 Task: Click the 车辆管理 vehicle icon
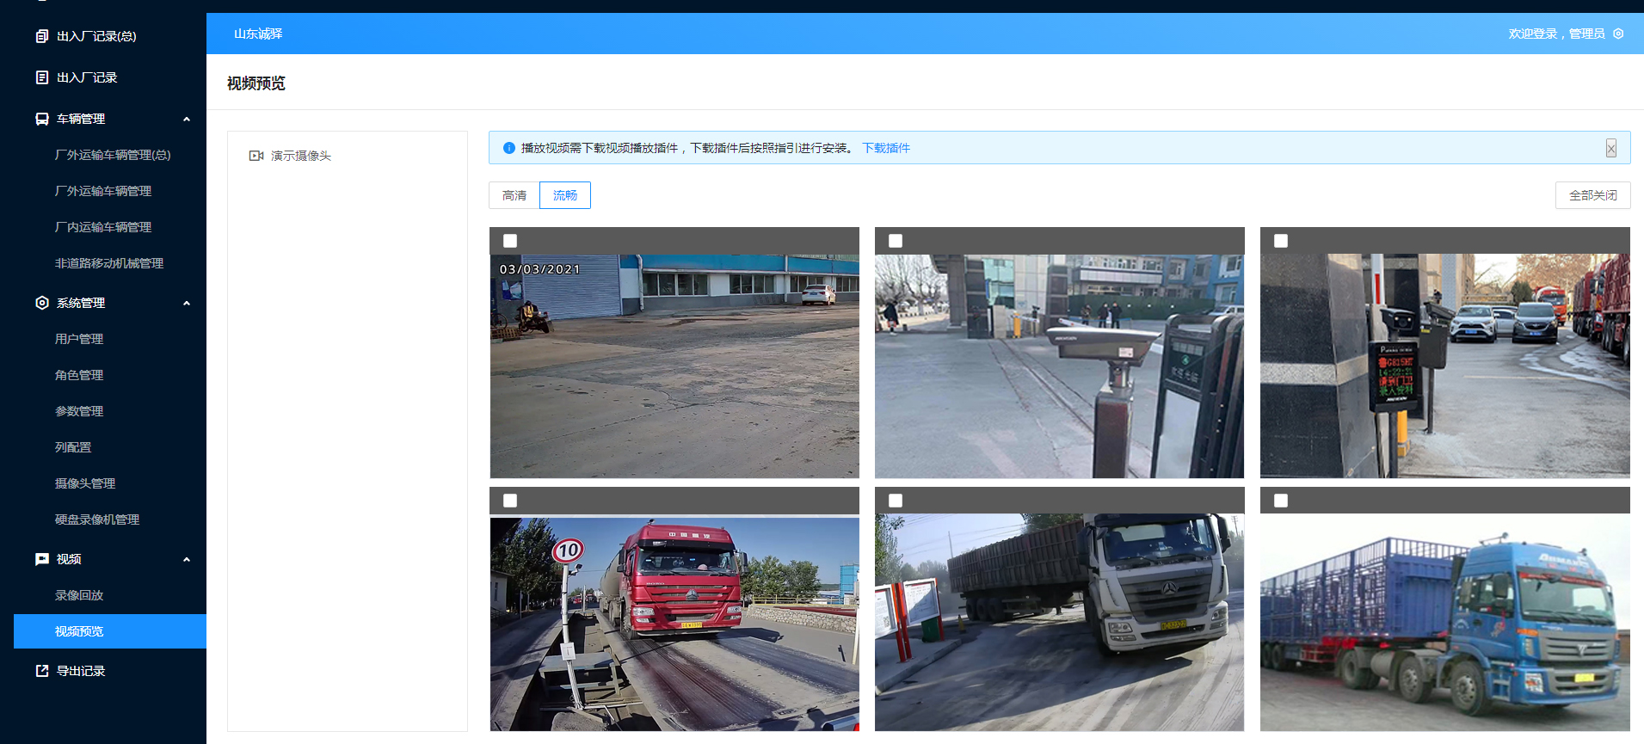coord(41,119)
